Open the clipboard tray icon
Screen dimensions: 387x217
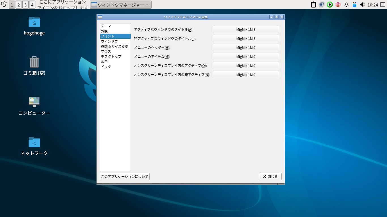tap(313, 5)
